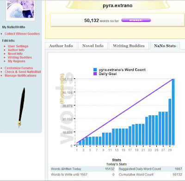This screenshot has height=181, width=185.
Task: Click the user avatar thumbnail
Action: 20,9
